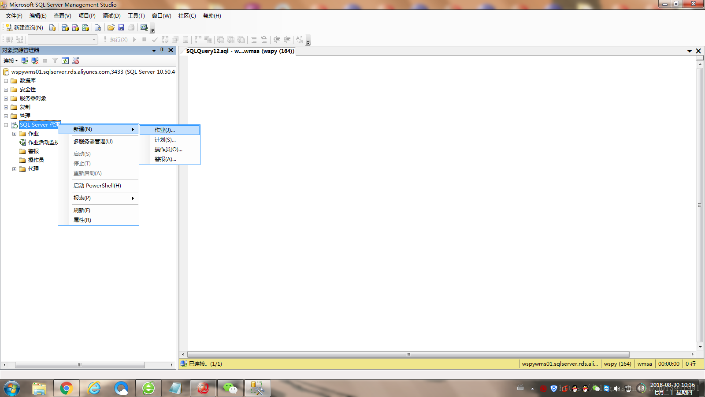The image size is (705, 397).
Task: Select the server node wspywms01.sqlserver.rds.aliyuncs.com
Action: [x=93, y=72]
